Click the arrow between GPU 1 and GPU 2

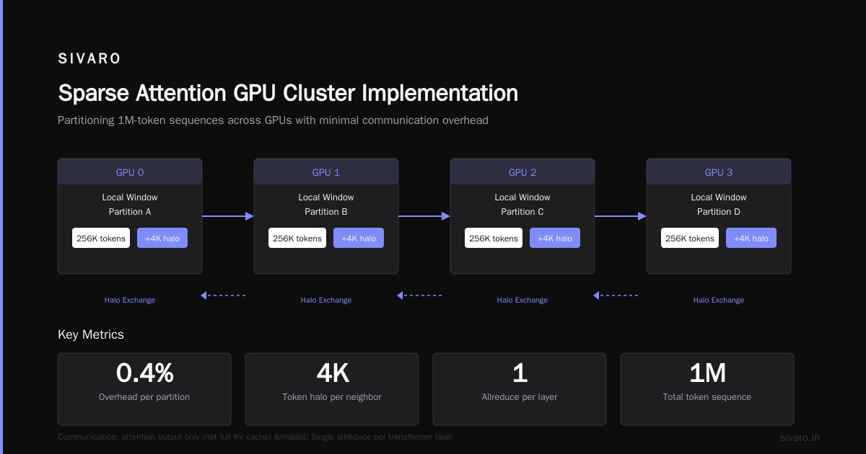[x=424, y=216]
